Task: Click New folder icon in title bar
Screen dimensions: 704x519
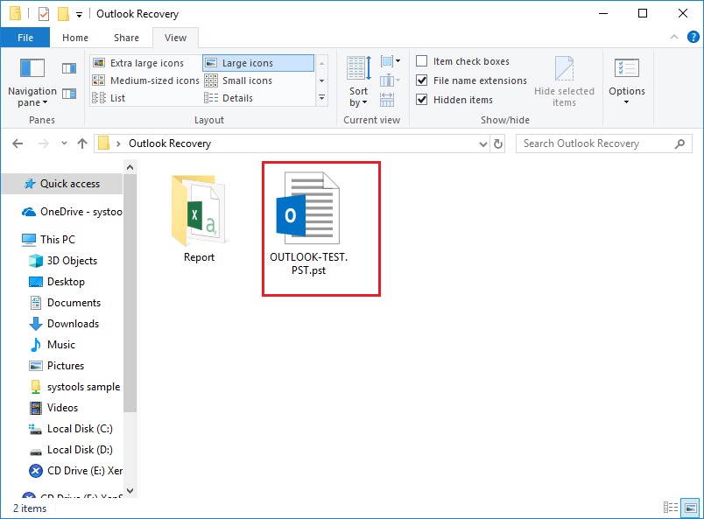Action: click(x=63, y=14)
